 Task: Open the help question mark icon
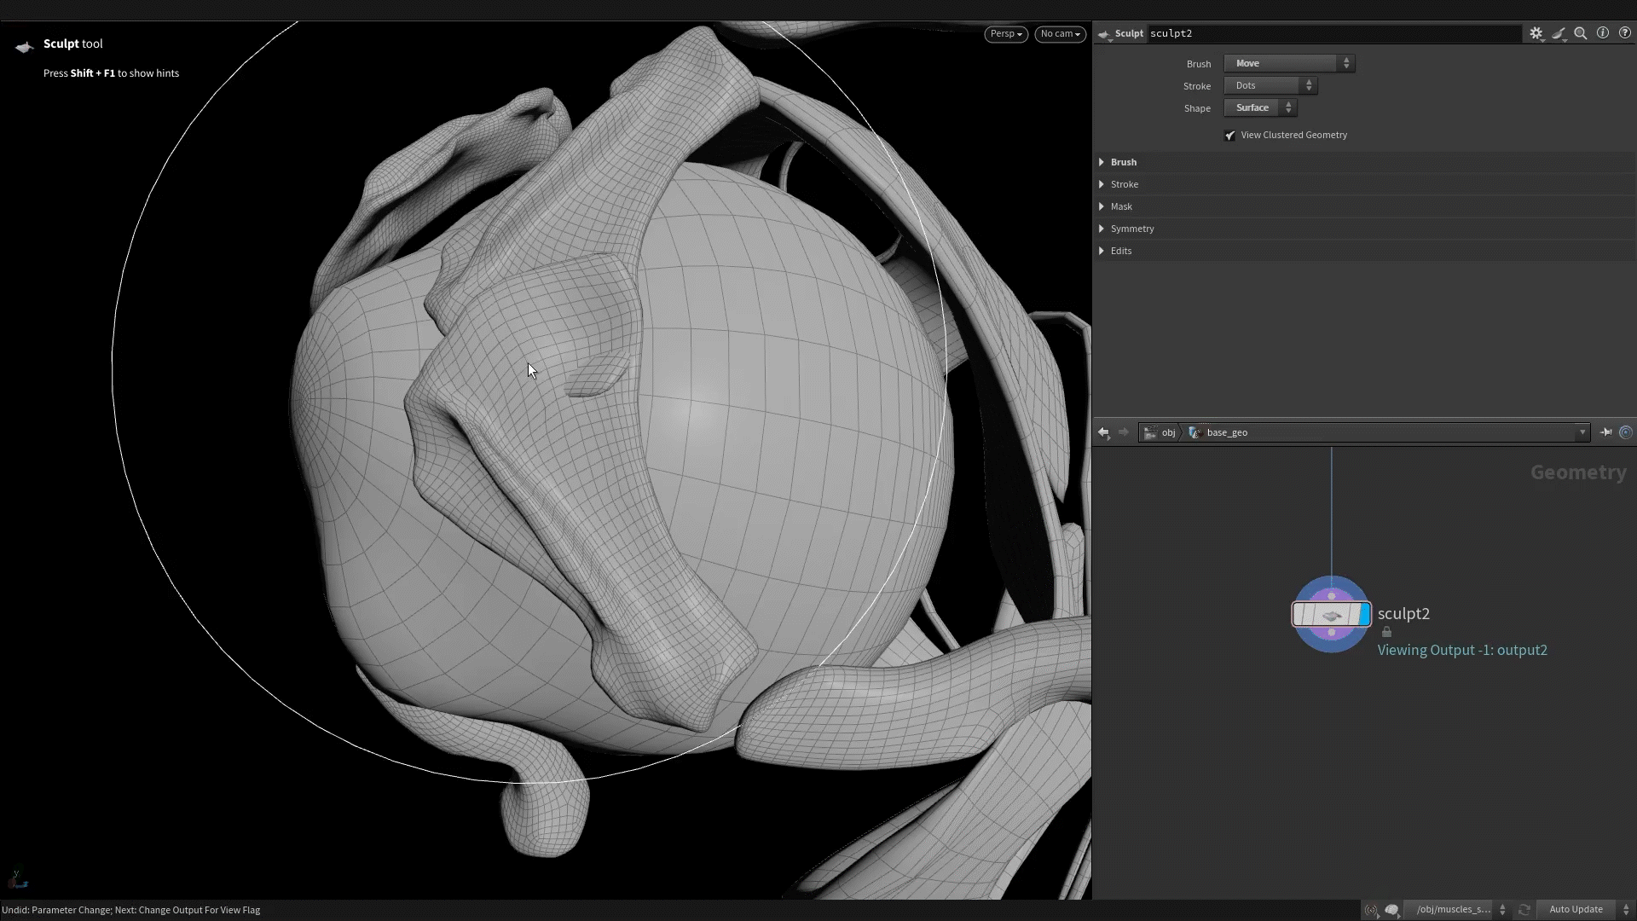pyautogui.click(x=1625, y=33)
